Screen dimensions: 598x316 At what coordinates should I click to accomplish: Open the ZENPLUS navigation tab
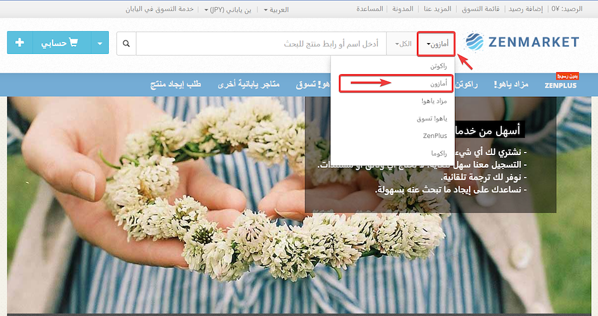pyautogui.click(x=560, y=85)
